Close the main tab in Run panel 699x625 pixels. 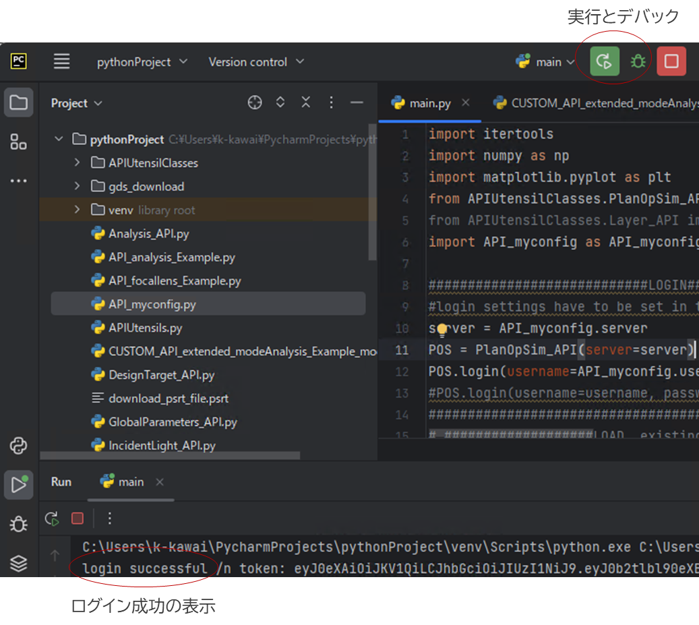pyautogui.click(x=160, y=482)
